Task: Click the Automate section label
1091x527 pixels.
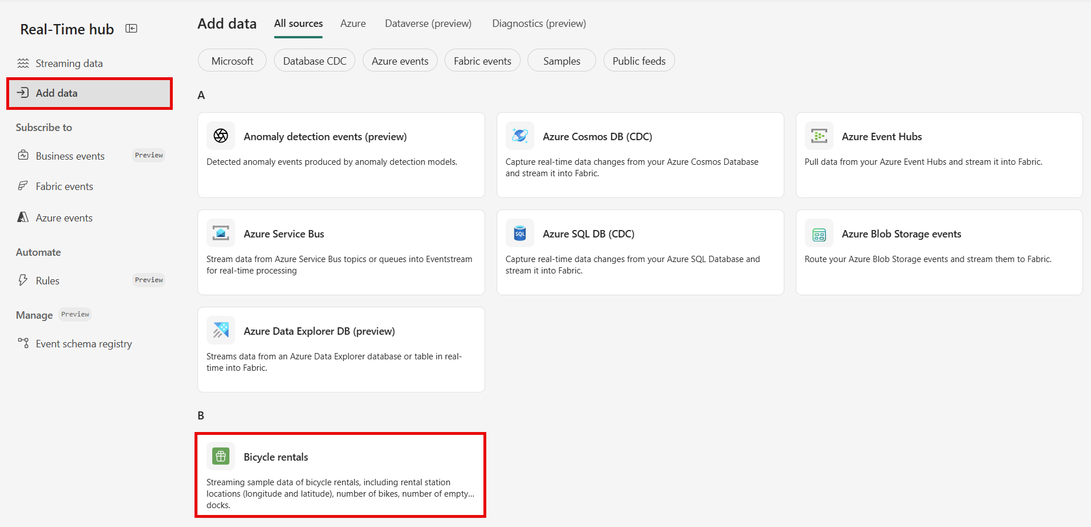Action: 38,252
